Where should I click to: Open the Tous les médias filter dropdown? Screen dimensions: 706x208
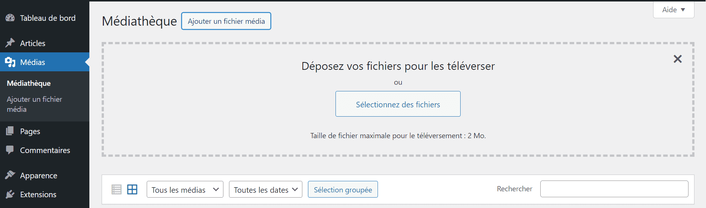coord(185,189)
